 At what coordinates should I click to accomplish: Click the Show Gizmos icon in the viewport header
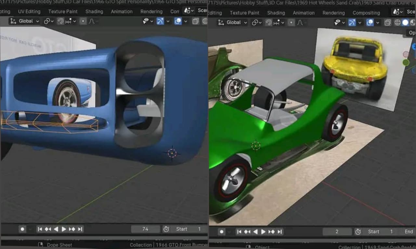[160, 21]
